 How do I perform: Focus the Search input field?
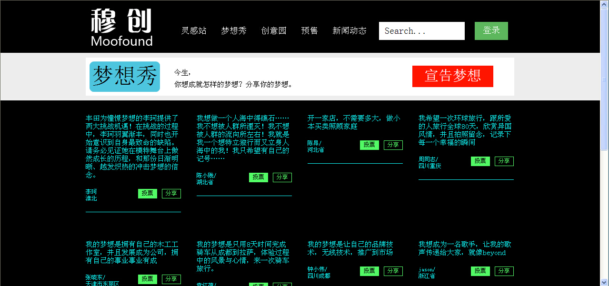pyautogui.click(x=421, y=31)
